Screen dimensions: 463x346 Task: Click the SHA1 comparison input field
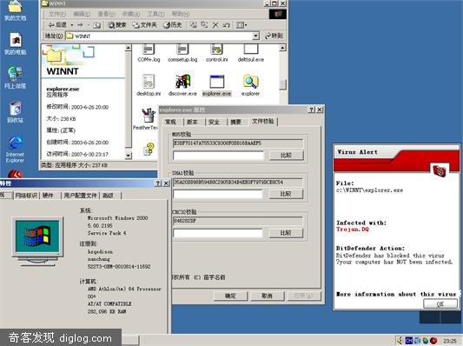pos(218,194)
